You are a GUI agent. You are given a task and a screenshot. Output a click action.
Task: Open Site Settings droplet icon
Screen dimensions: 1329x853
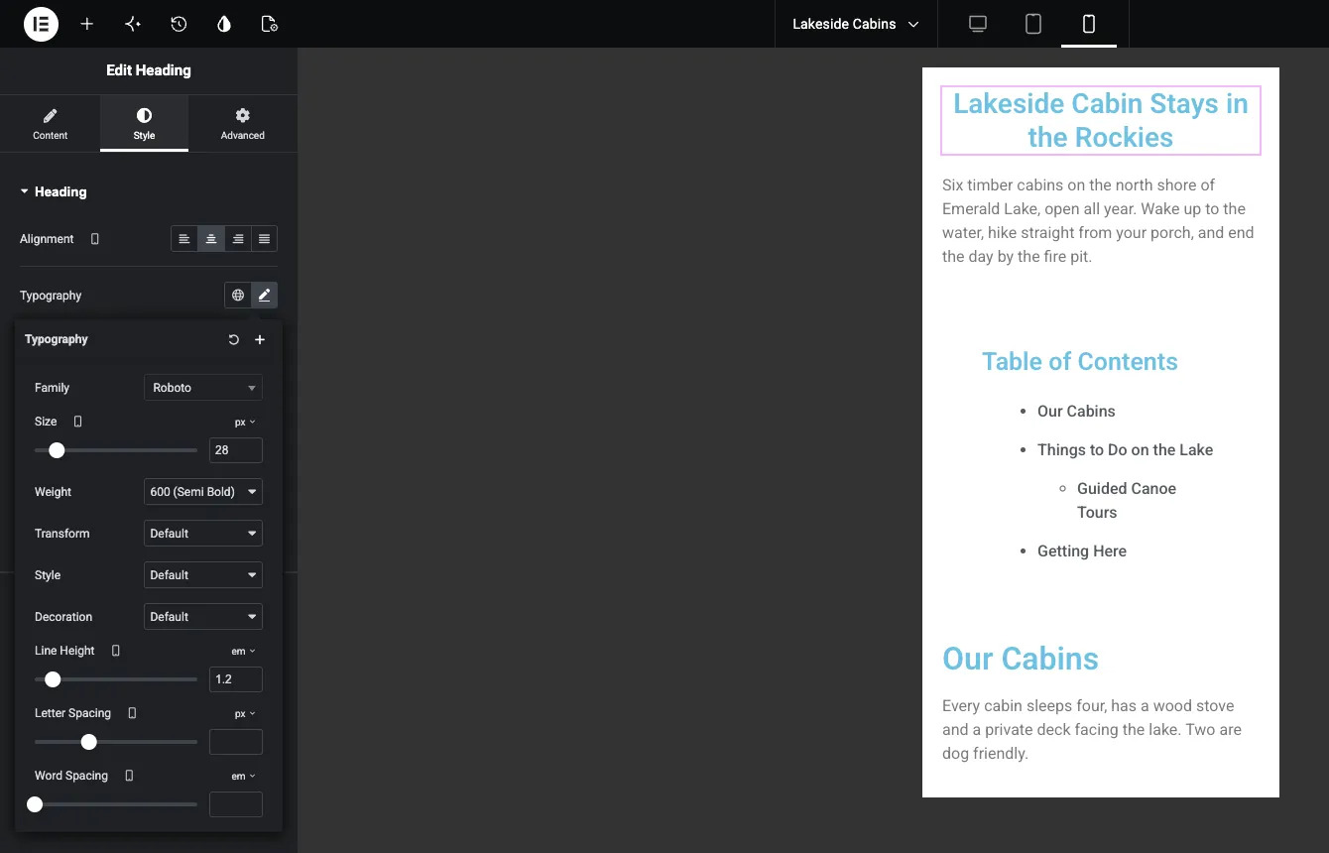click(x=224, y=24)
